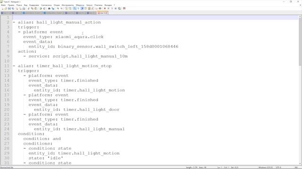Toggle synchronized vertical scrolling icon
Viewport: 302px width, 169px height.
pyautogui.click(x=66, y=8)
